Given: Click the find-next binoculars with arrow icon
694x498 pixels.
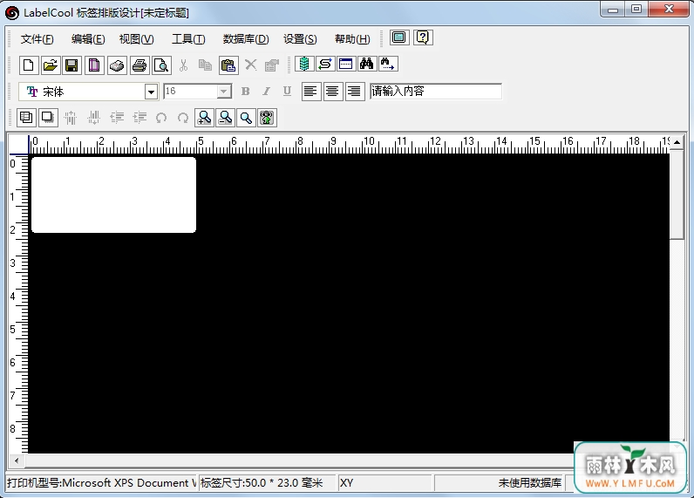Looking at the screenshot, I should point(388,64).
